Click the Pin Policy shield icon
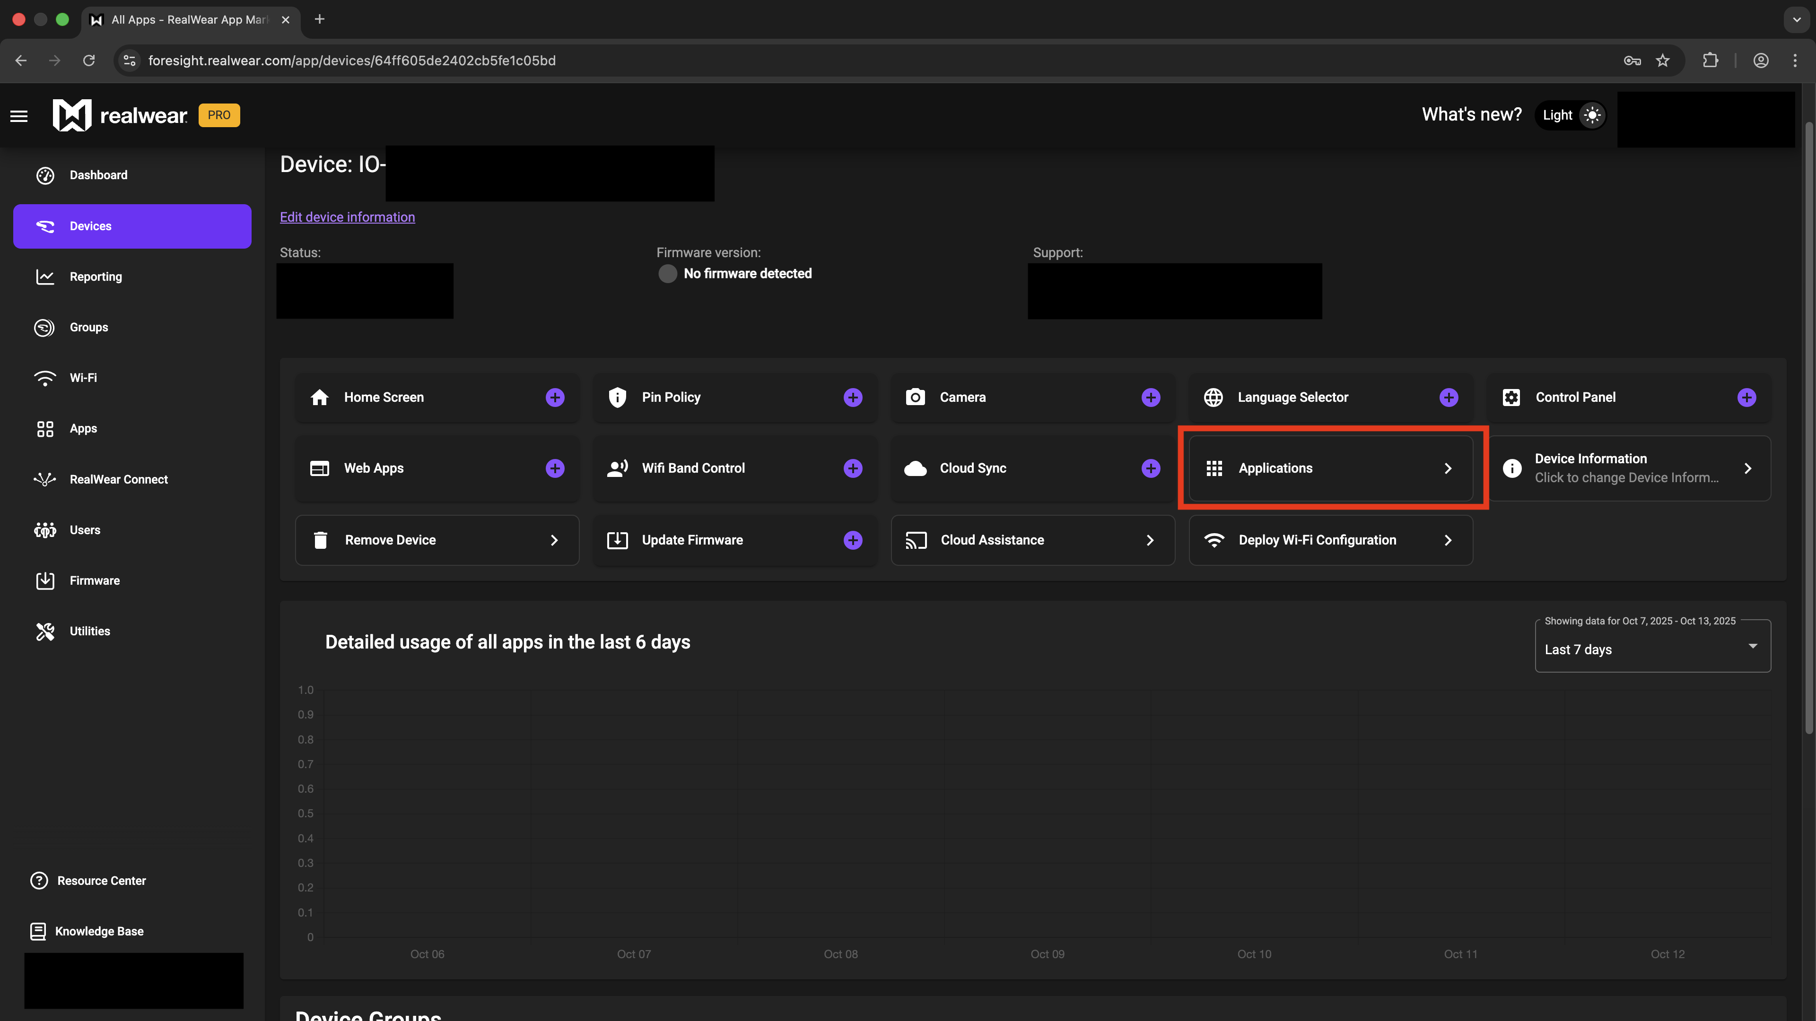Screen dimensions: 1816x1021 tap(618, 398)
